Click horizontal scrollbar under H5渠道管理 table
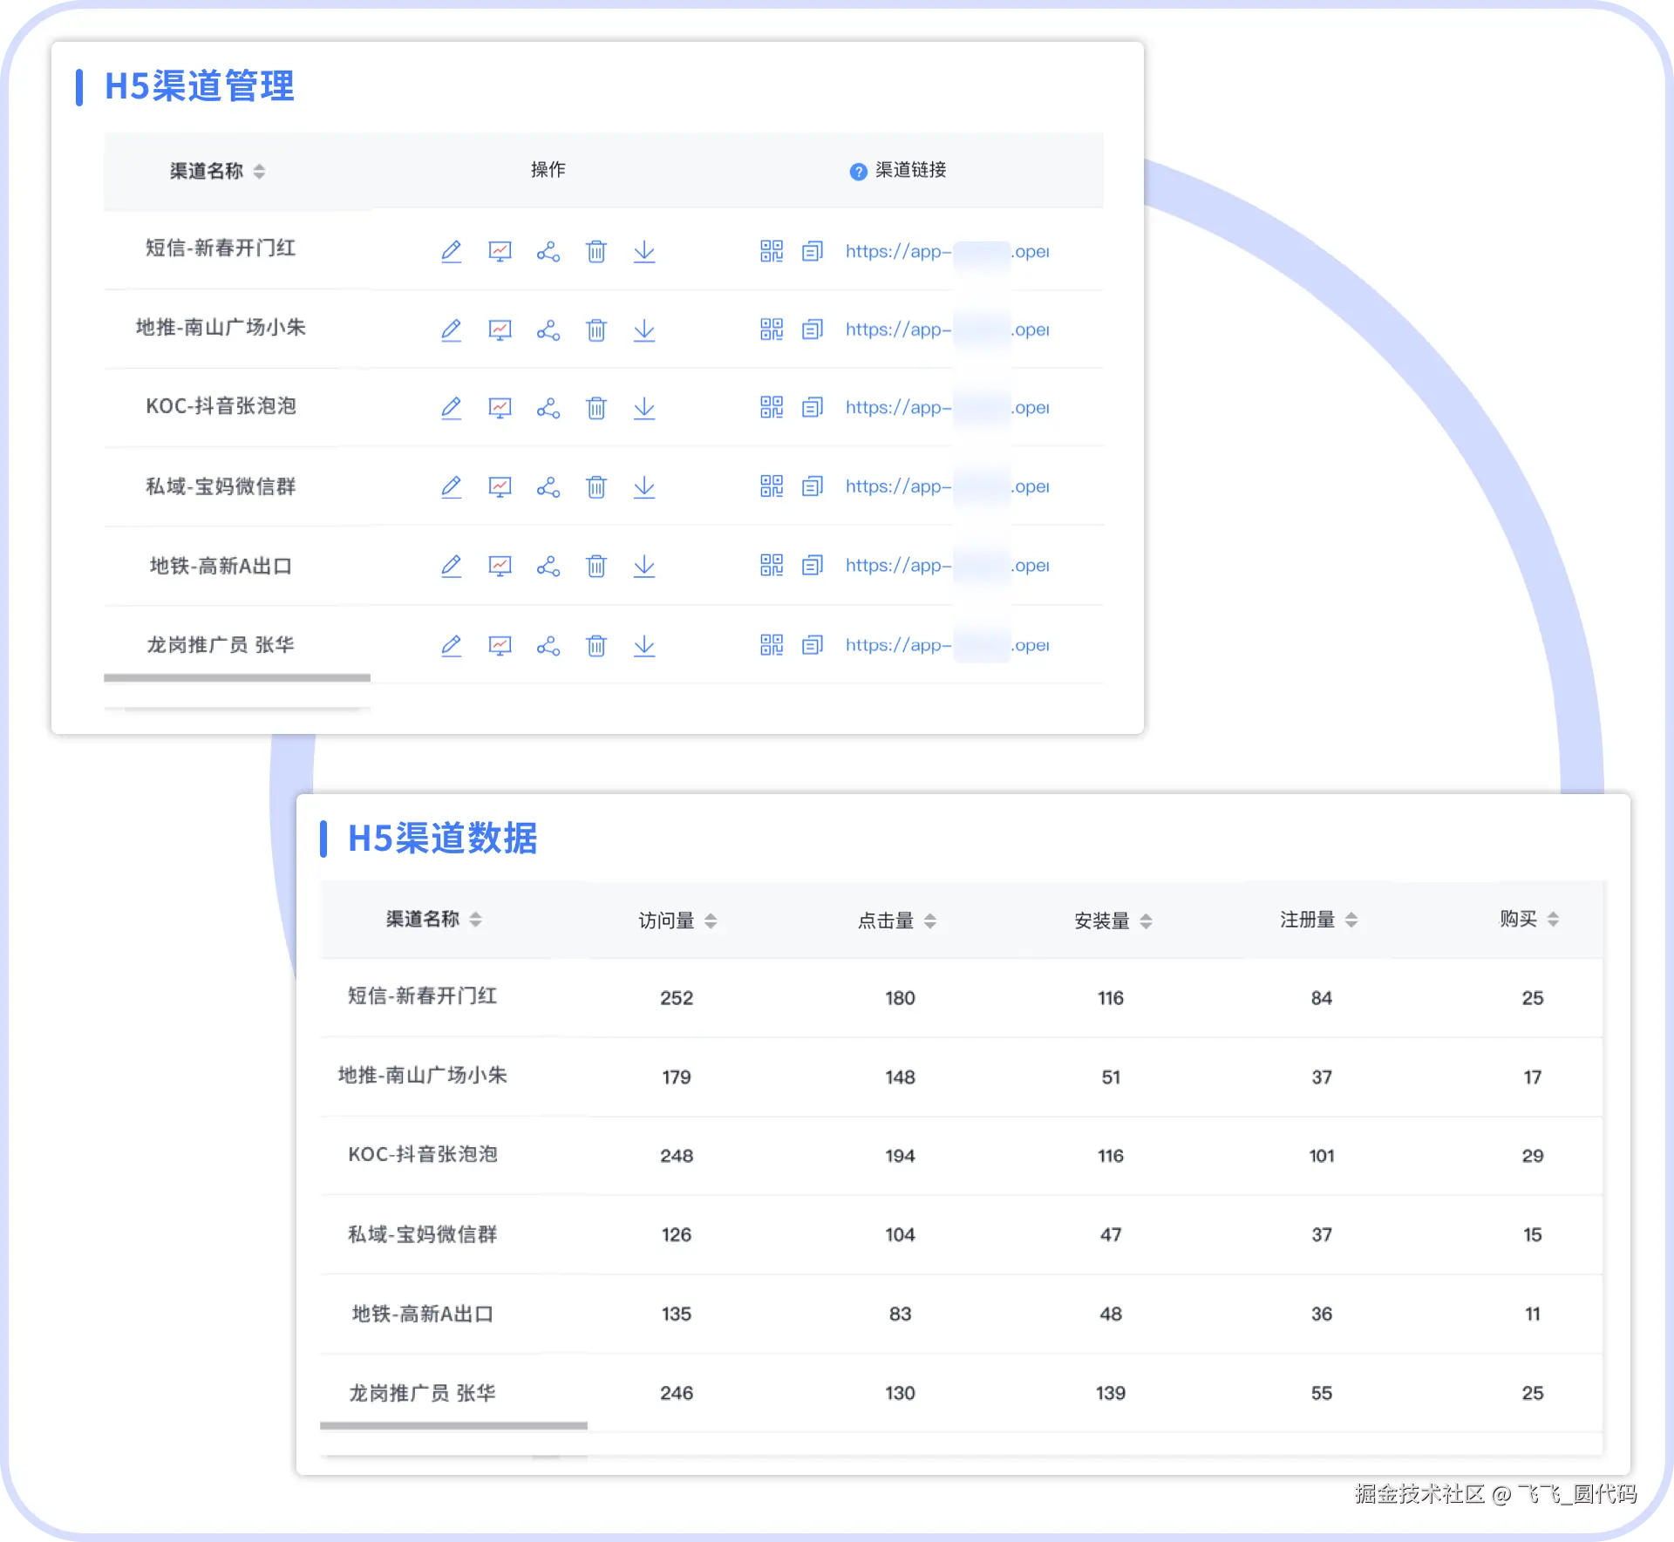The image size is (1674, 1542). pos(237,677)
